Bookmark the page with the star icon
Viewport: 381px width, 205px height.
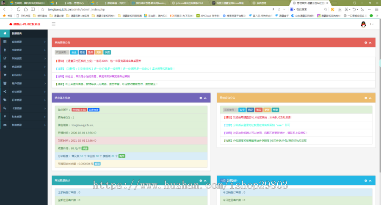[x=43, y=9]
